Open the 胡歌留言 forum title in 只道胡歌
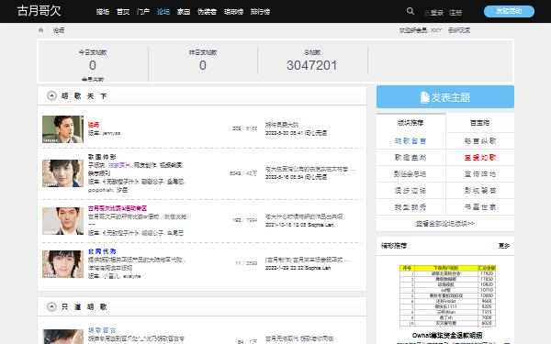Viewport: 551px width, 344px height. click(x=102, y=330)
